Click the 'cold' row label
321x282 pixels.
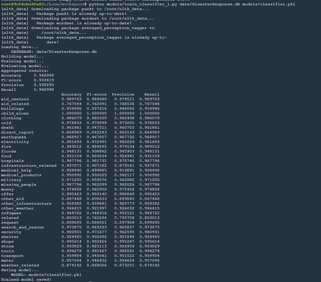6,123
